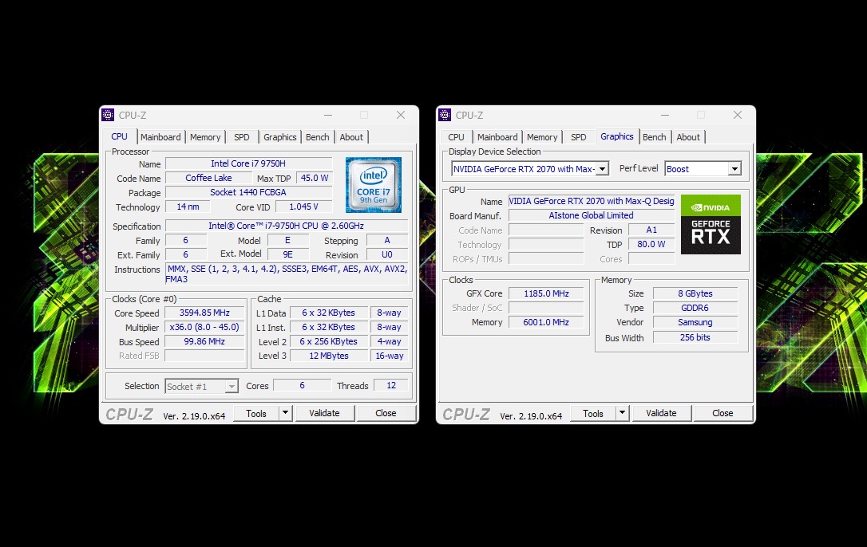Screen dimensions: 867x547
Task: Click Core VID value 1.045 V
Action: [x=303, y=207]
